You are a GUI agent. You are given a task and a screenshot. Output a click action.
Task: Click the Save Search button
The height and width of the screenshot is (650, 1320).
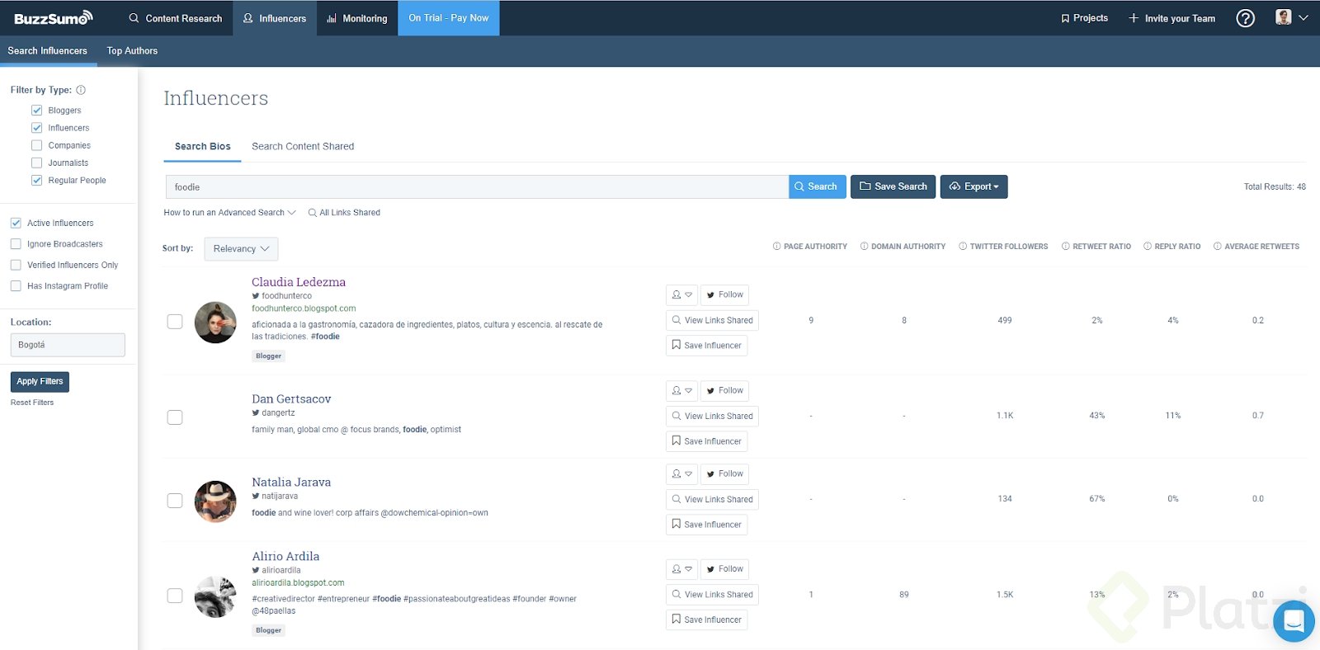click(x=893, y=186)
